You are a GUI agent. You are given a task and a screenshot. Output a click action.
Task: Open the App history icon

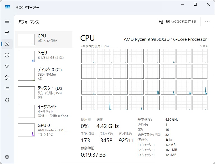pos(7,55)
